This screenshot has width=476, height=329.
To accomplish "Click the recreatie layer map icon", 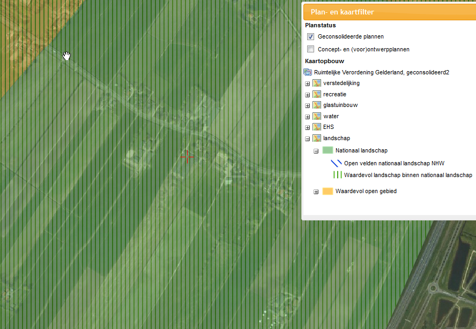I will [317, 95].
